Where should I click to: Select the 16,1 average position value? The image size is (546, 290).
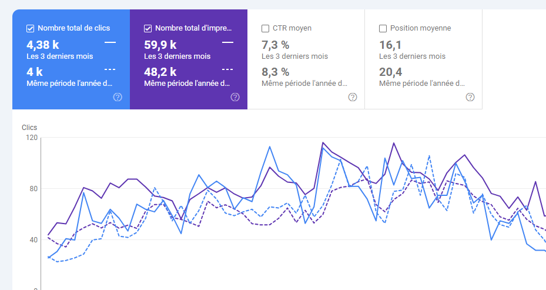(x=390, y=45)
